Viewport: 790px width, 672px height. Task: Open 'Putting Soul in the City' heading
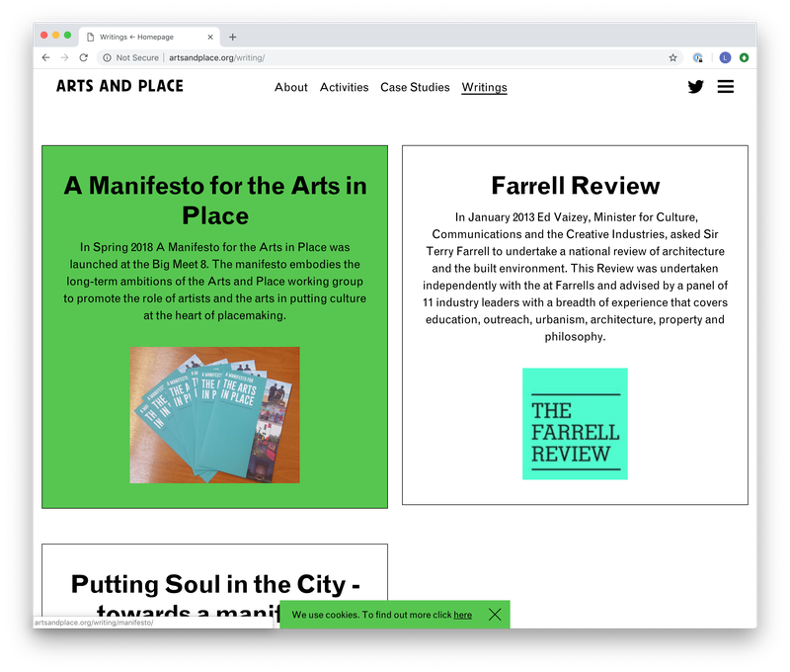215,596
